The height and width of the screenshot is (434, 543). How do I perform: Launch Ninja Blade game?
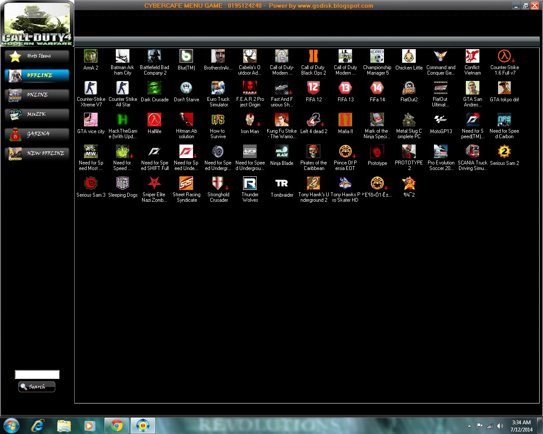click(x=282, y=151)
